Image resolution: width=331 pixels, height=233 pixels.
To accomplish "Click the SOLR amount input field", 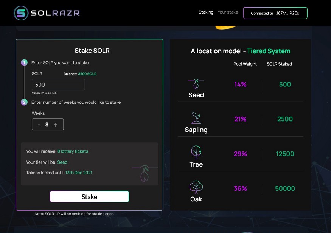I will (x=58, y=85).
